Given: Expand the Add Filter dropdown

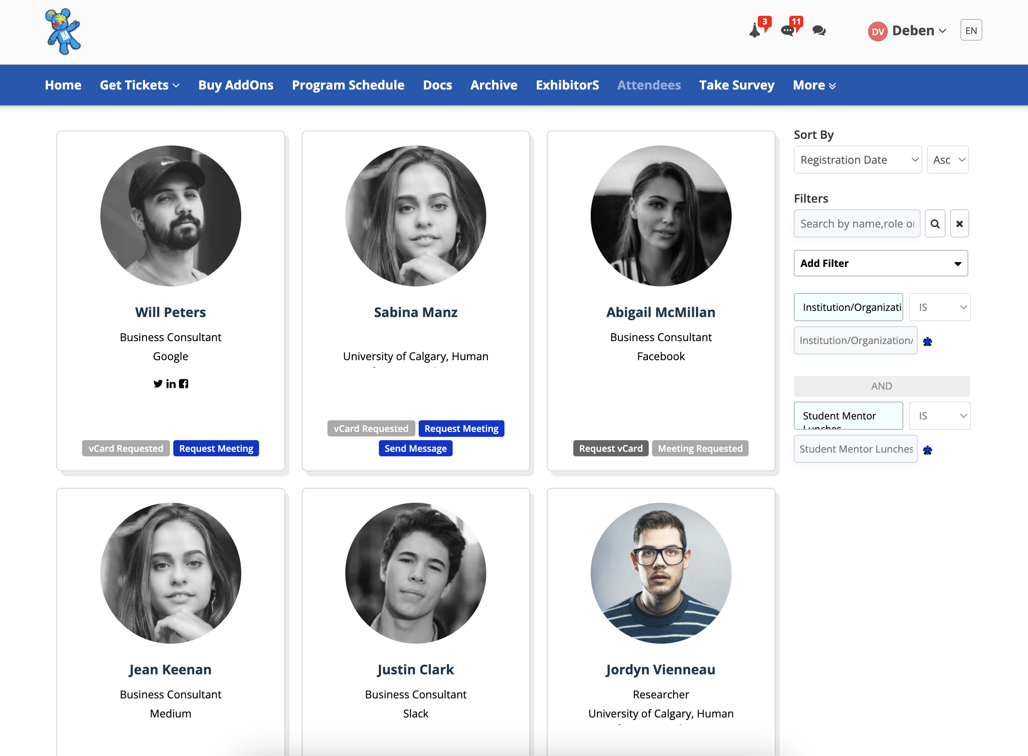Looking at the screenshot, I should pyautogui.click(x=880, y=263).
